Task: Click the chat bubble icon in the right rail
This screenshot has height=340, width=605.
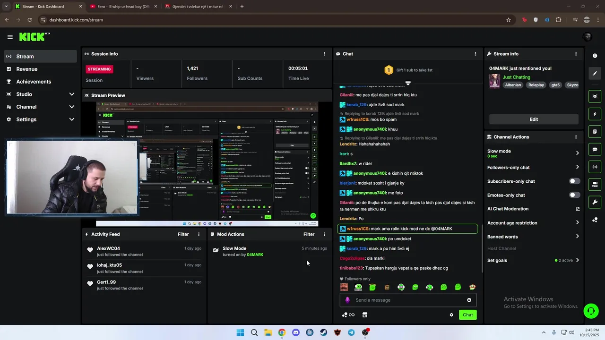Action: click(x=595, y=149)
